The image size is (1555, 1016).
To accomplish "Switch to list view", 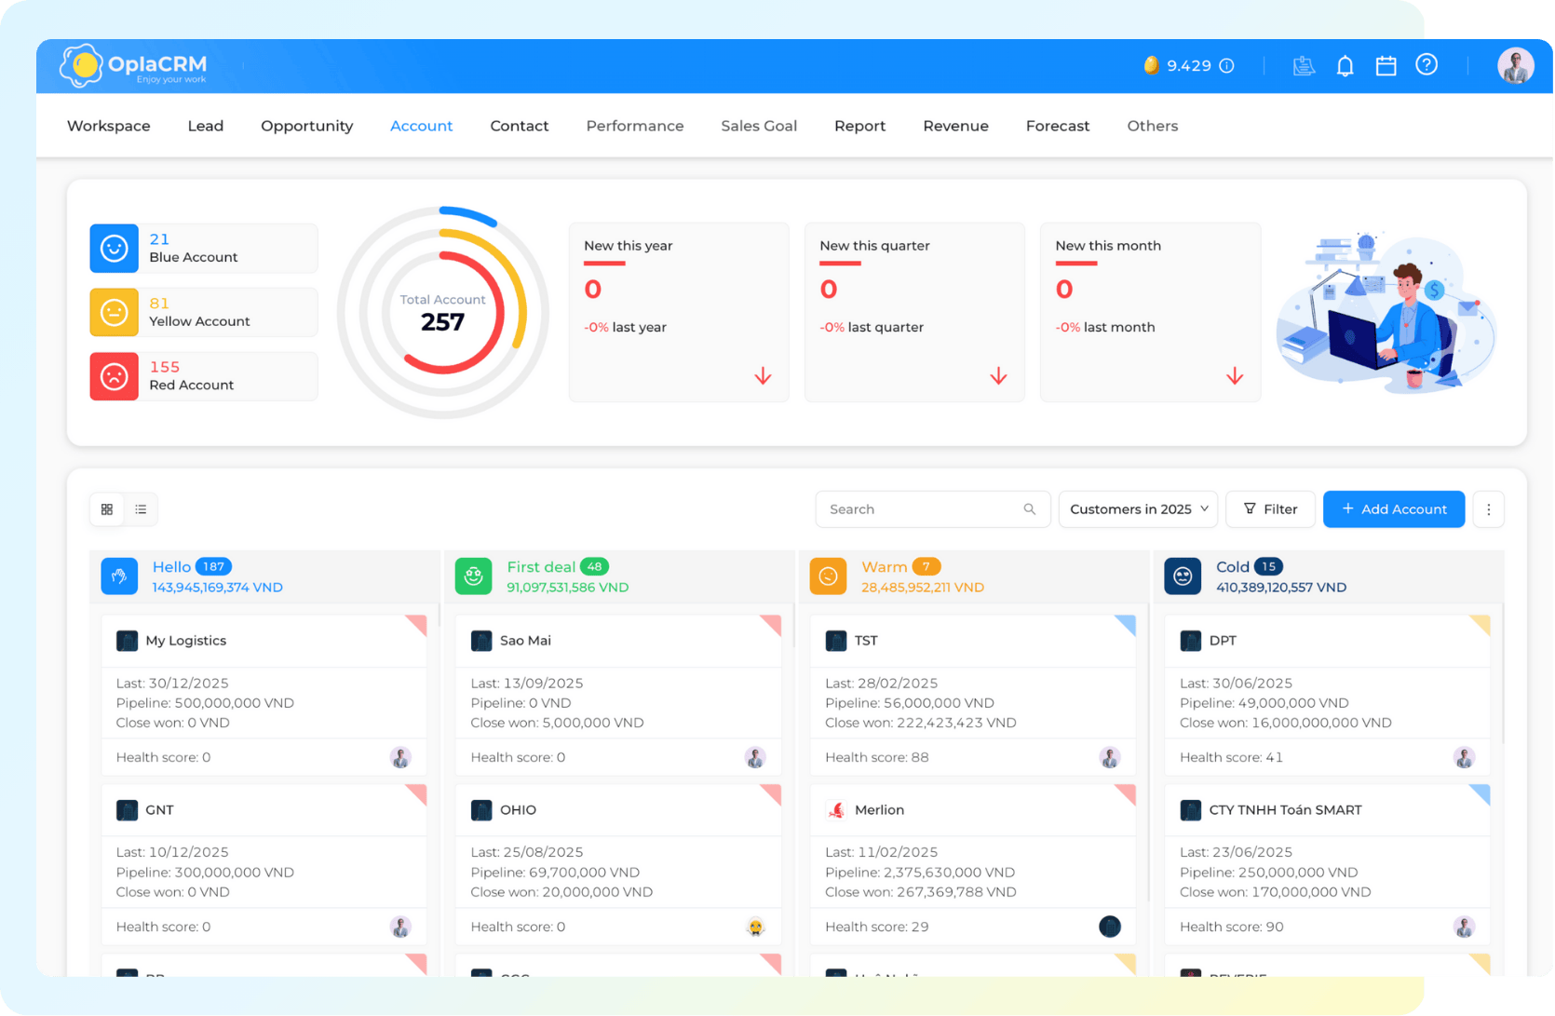I will 141,509.
